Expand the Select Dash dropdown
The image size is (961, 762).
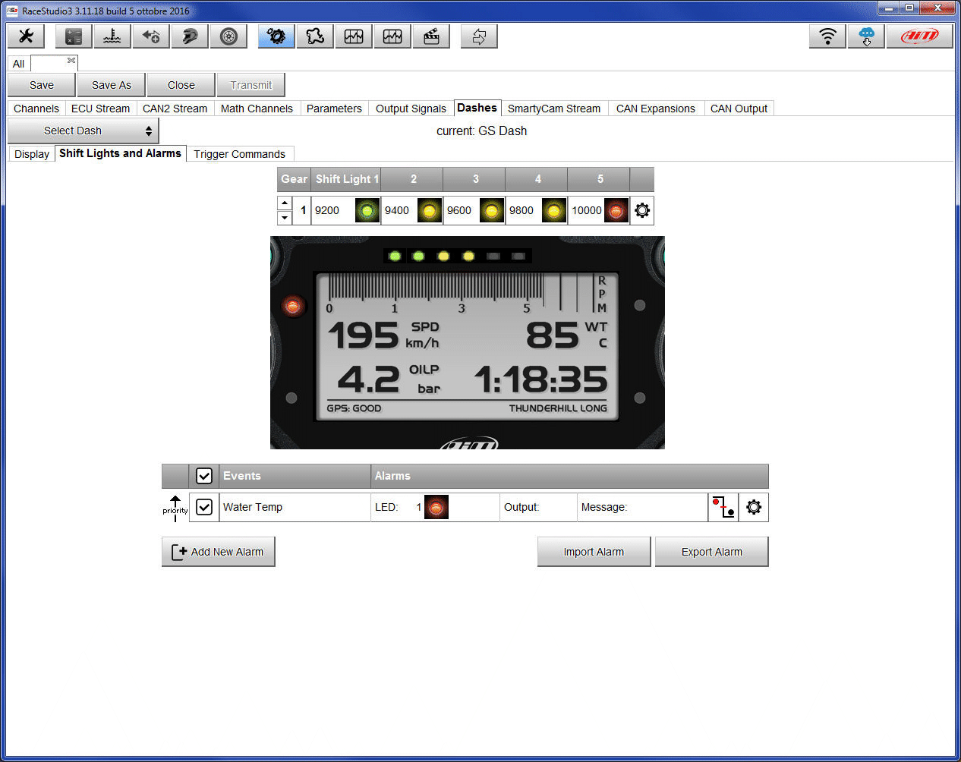tap(83, 131)
